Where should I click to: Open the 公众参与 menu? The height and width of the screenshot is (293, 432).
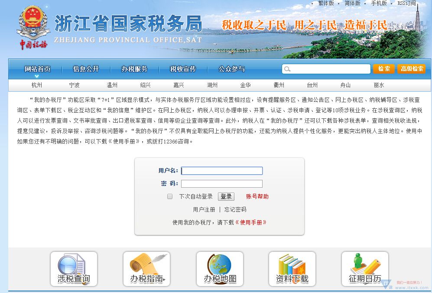(232, 69)
